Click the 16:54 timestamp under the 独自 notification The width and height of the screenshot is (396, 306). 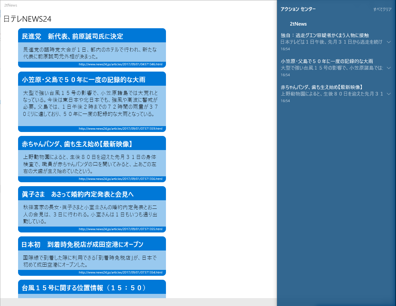tap(285, 49)
